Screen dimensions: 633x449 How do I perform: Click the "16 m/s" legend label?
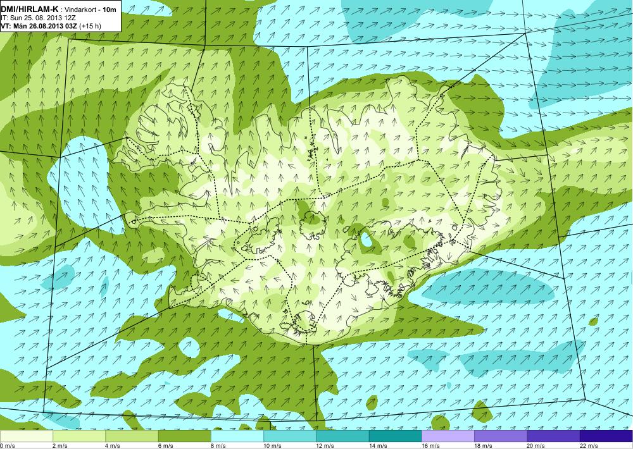tap(431, 446)
